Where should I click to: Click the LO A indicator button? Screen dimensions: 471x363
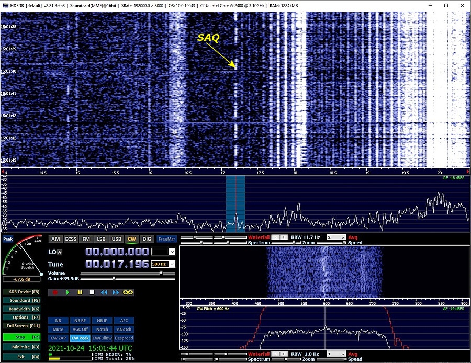click(x=59, y=252)
